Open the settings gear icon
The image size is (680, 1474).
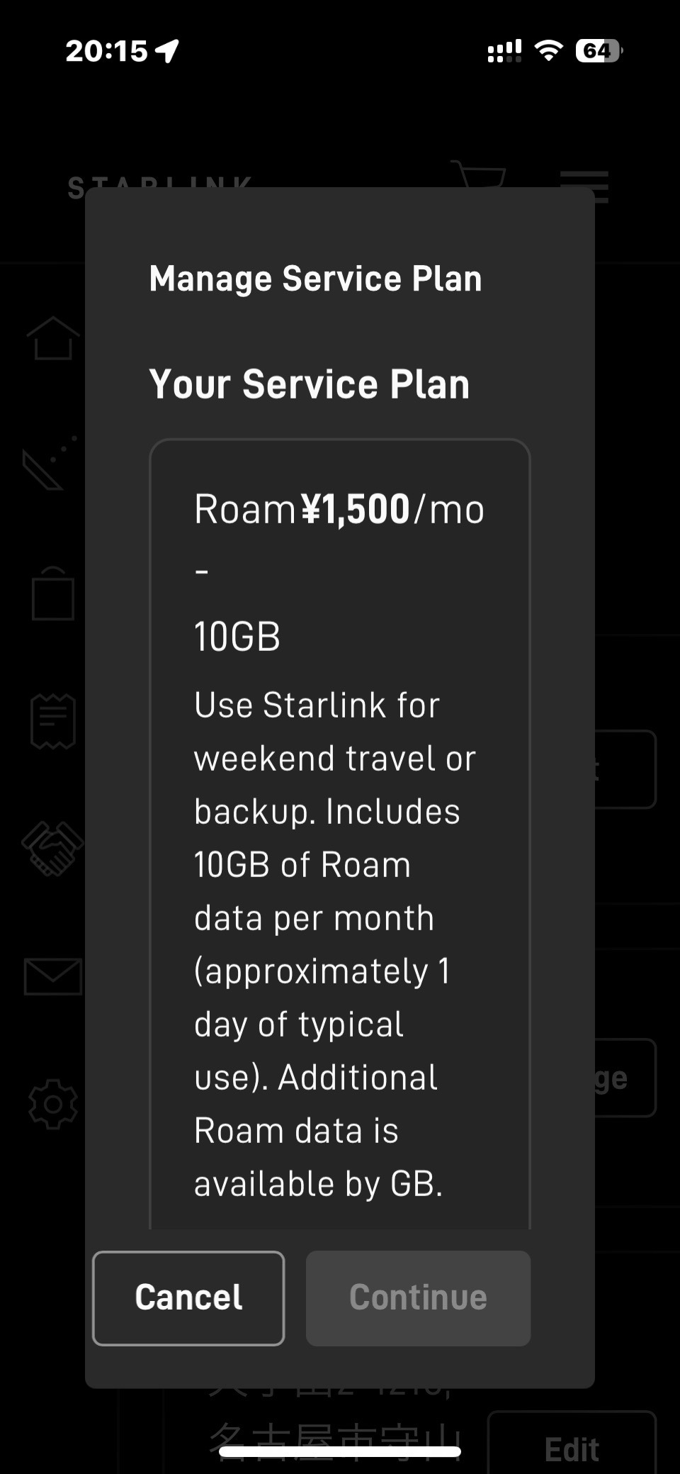point(53,1104)
